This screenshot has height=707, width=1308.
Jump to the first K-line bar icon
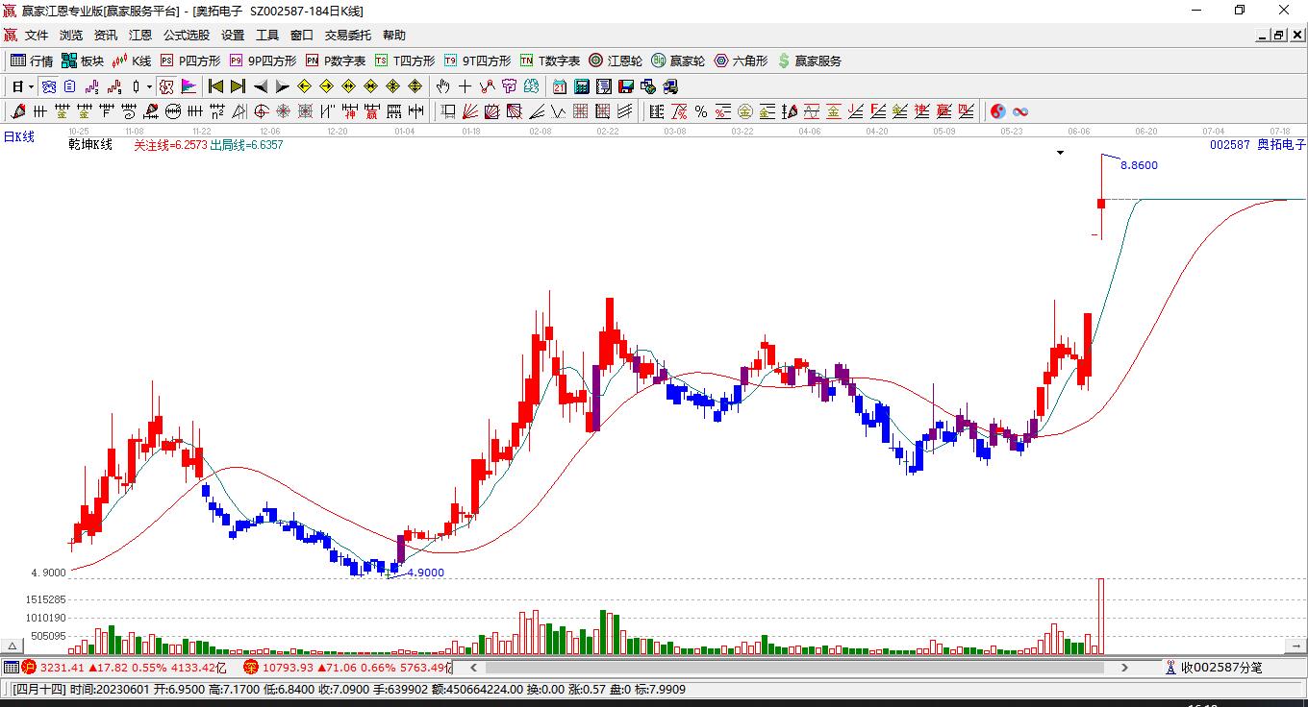pos(216,86)
